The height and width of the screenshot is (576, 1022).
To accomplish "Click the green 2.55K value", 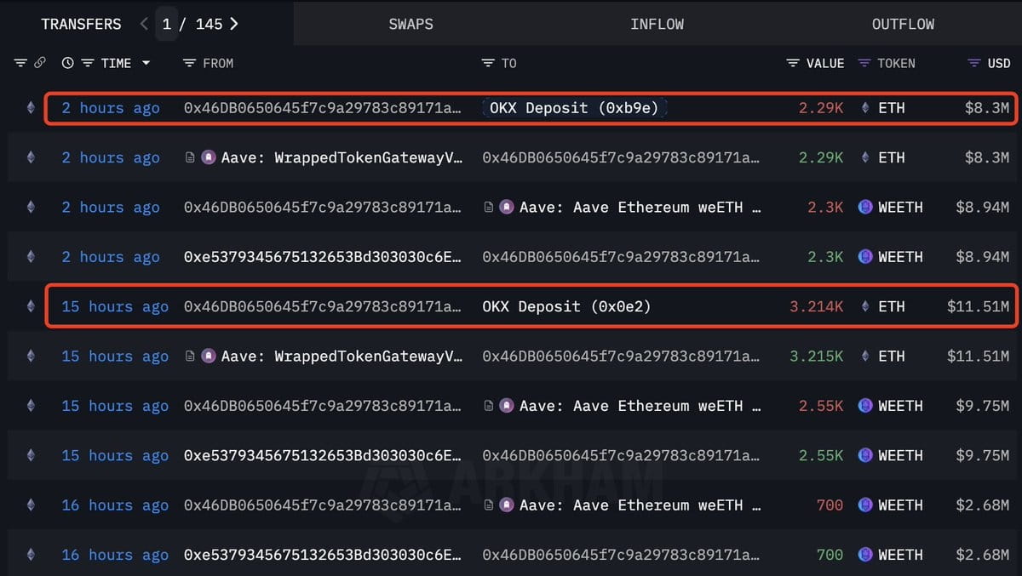I will point(821,455).
